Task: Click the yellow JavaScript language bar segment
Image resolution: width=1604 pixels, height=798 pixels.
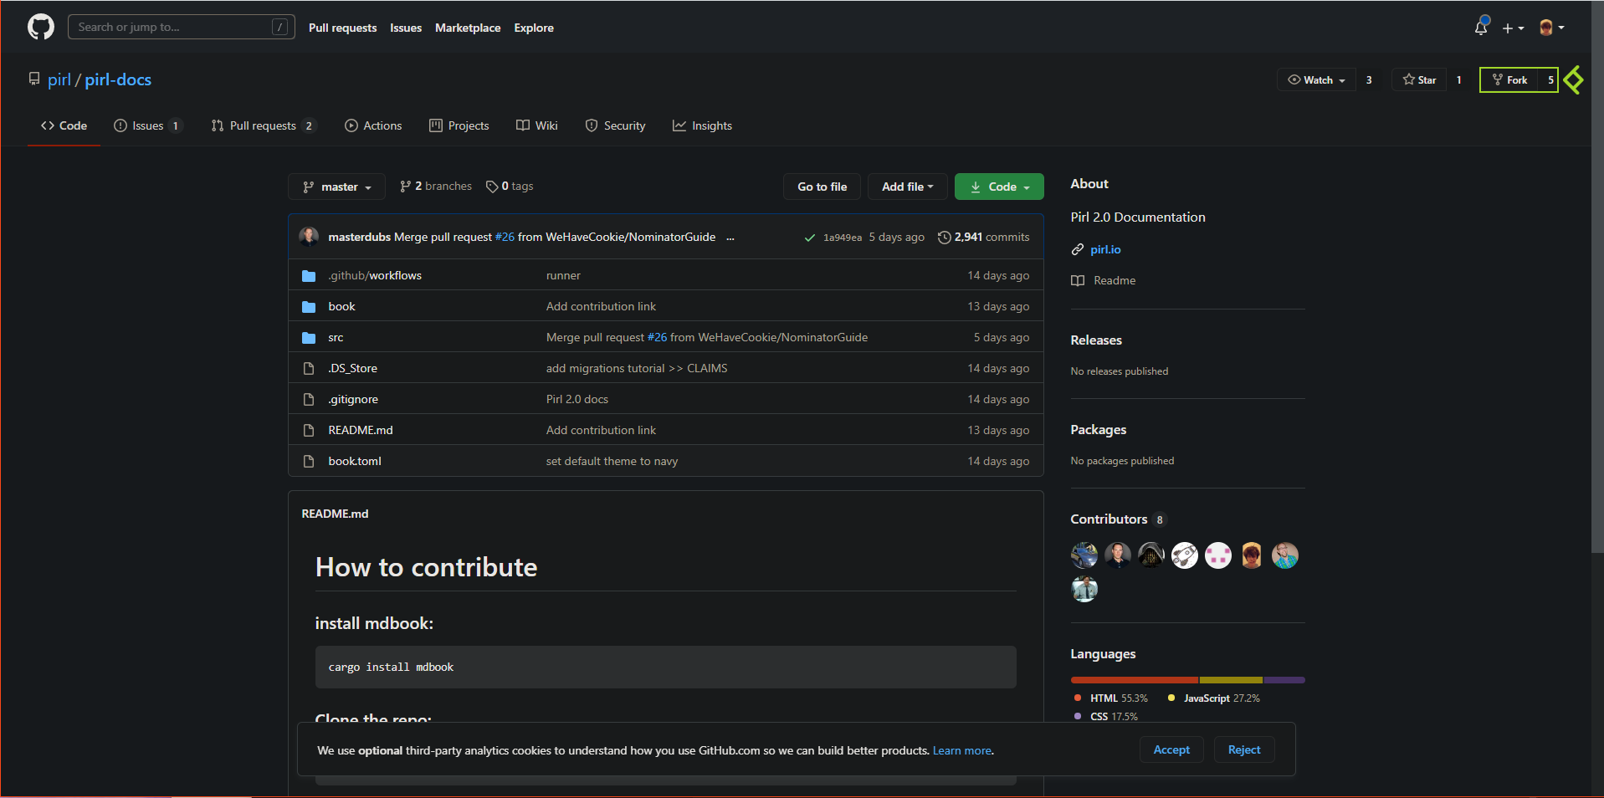Action: pos(1231,680)
